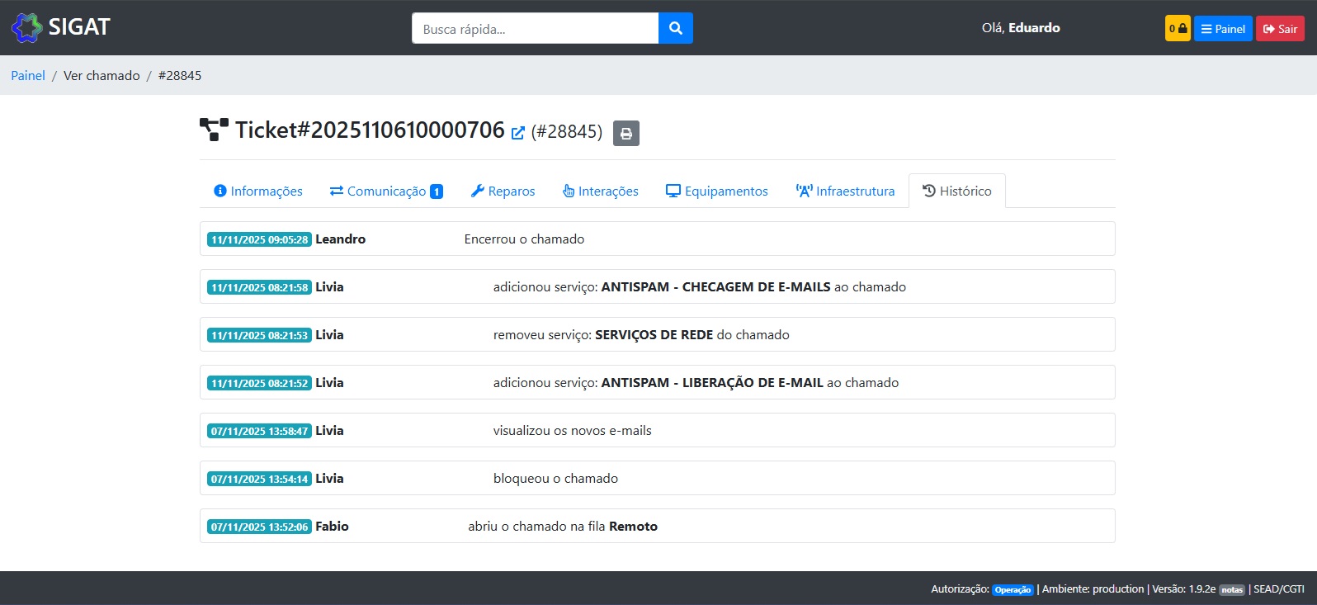Click the notas version badge in footer
The height and width of the screenshot is (605, 1317).
(1231, 589)
